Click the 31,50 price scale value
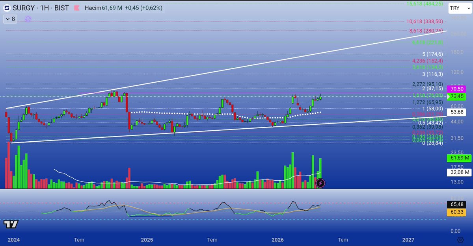 [x=458, y=138]
